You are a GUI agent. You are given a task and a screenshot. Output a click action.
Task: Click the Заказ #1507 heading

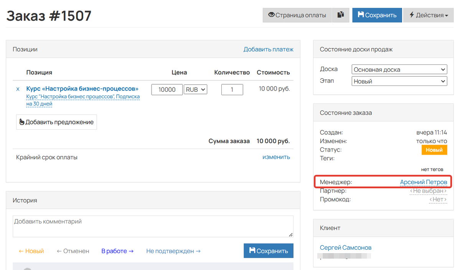49,16
